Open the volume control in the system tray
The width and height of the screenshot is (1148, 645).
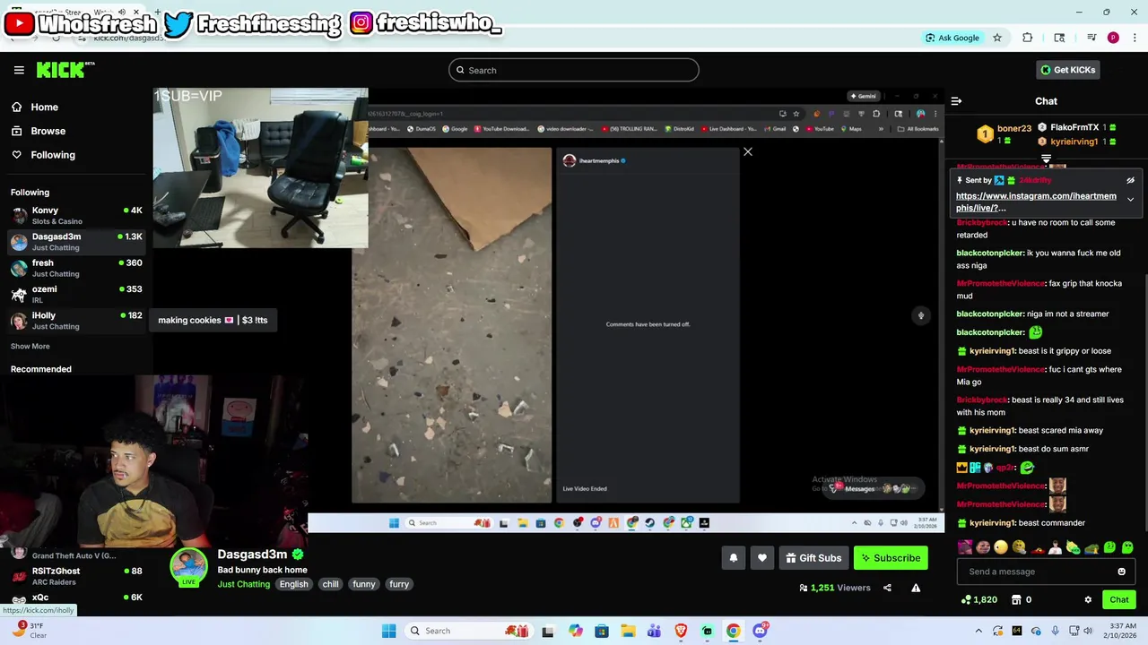tap(1087, 631)
